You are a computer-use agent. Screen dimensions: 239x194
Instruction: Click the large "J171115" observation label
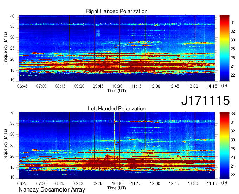pos(205,100)
